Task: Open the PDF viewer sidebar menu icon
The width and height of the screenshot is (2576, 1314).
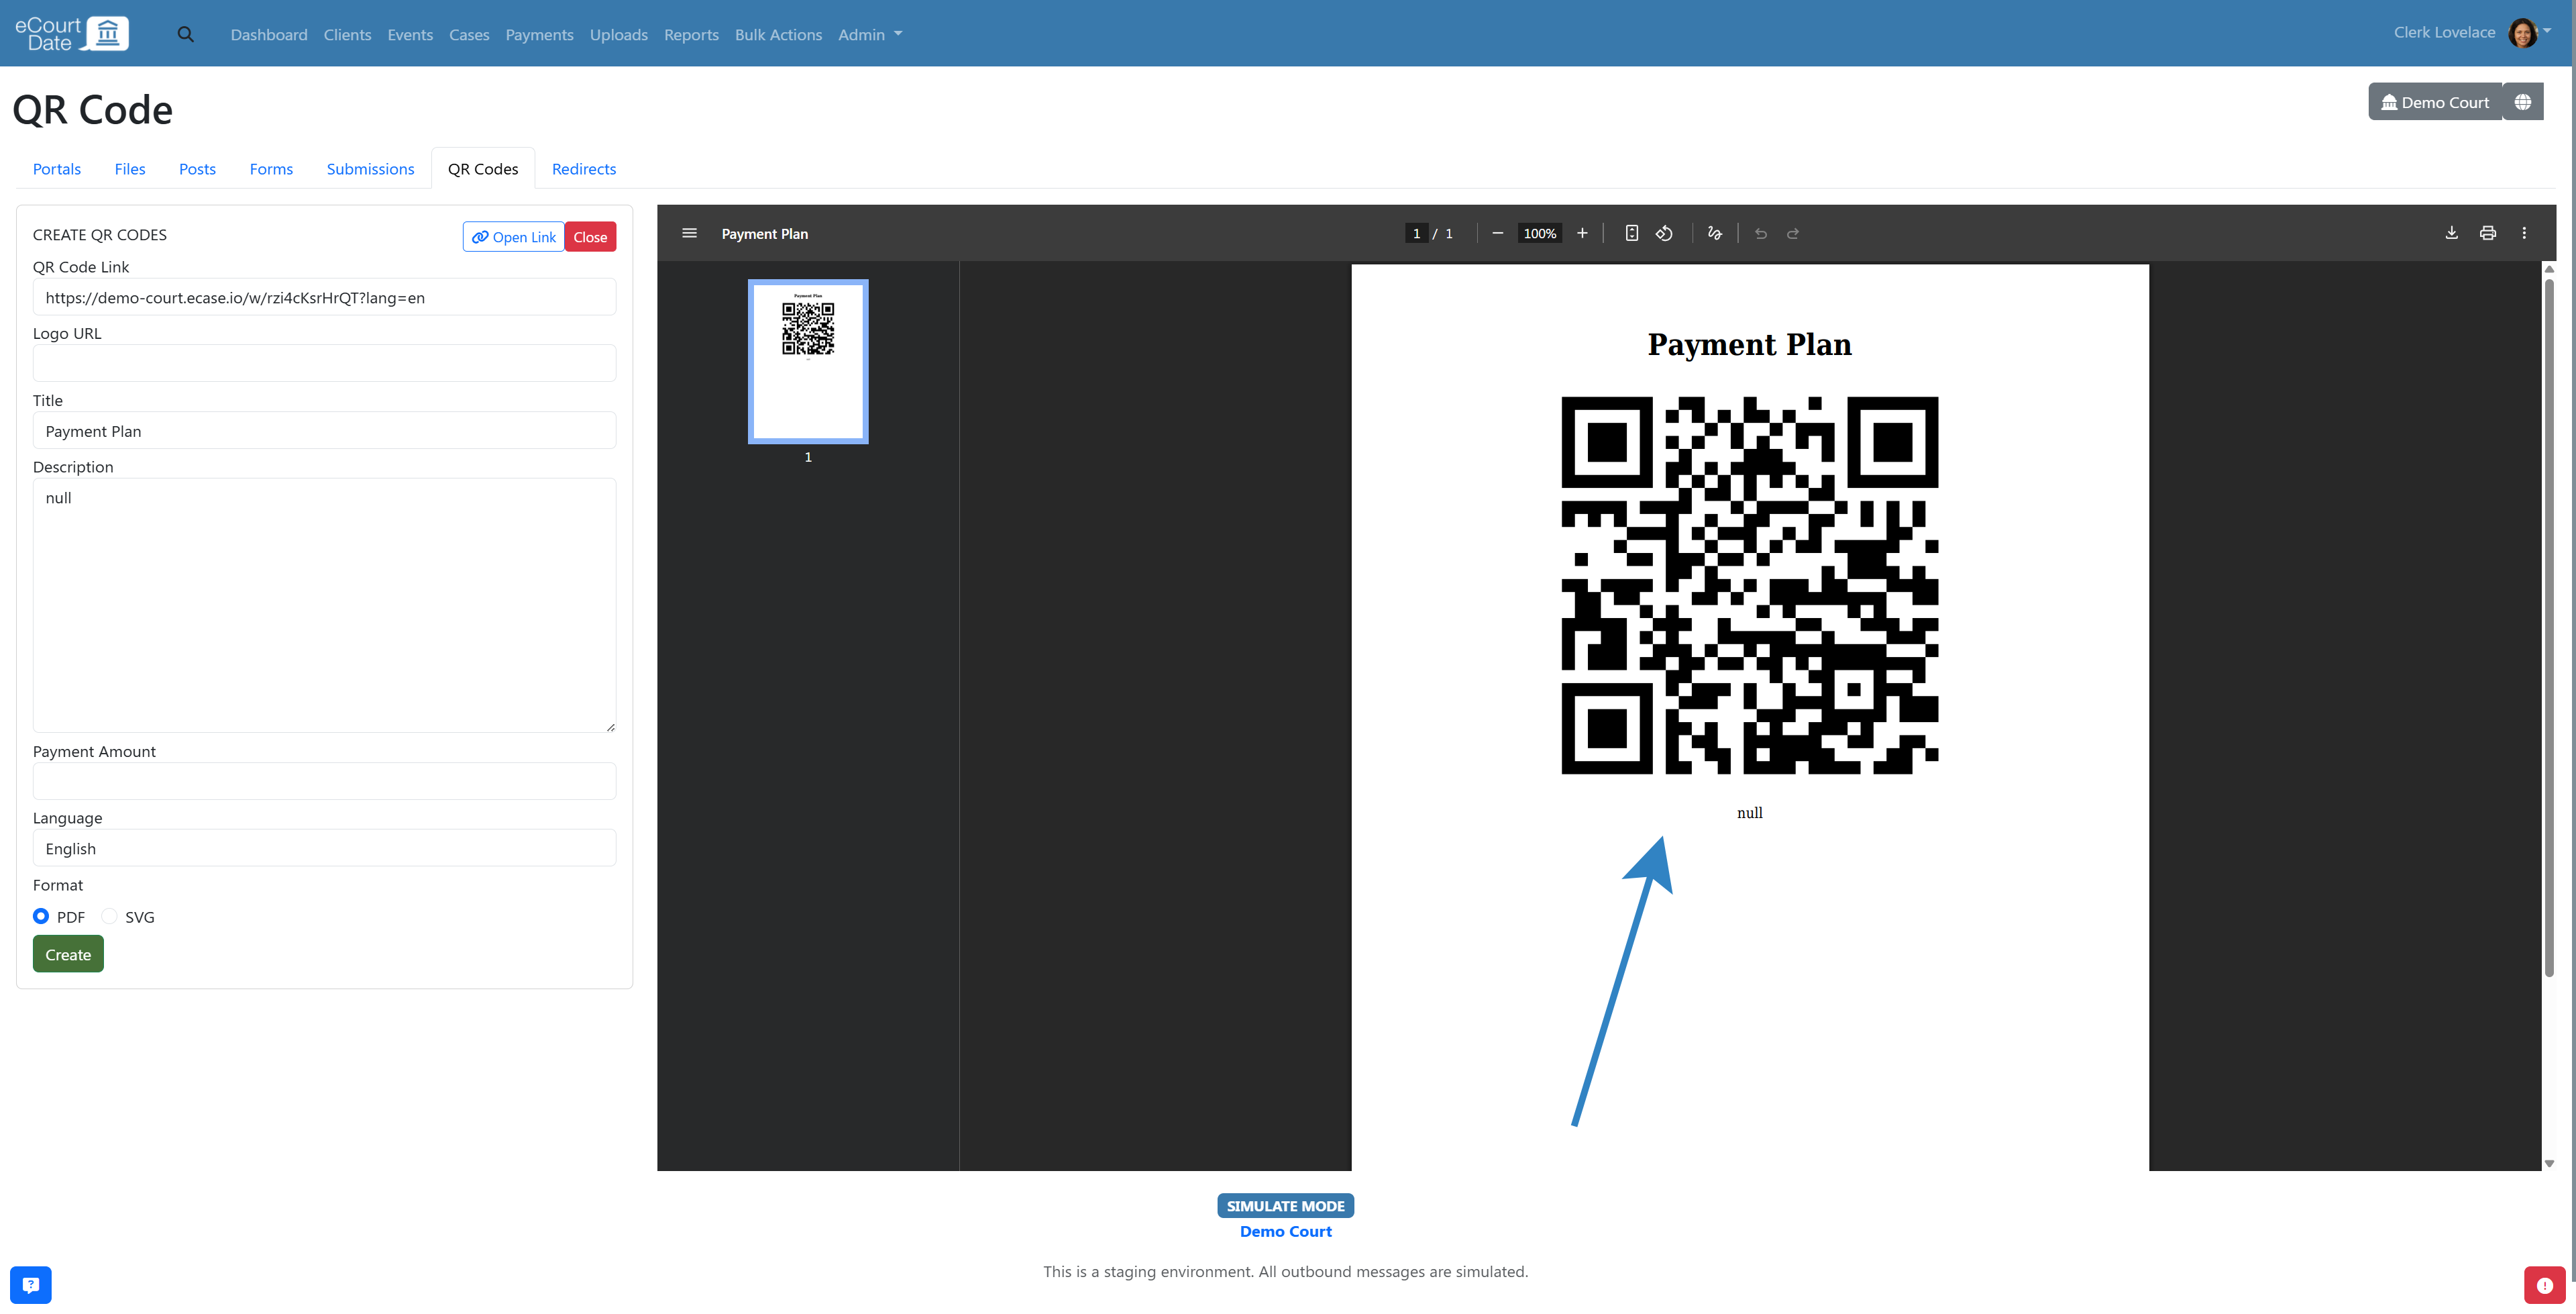Action: (689, 233)
